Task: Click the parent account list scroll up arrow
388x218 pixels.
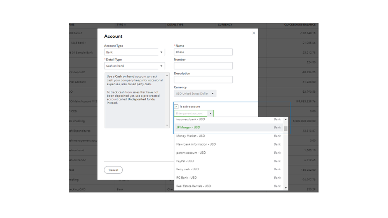Action: click(x=286, y=119)
